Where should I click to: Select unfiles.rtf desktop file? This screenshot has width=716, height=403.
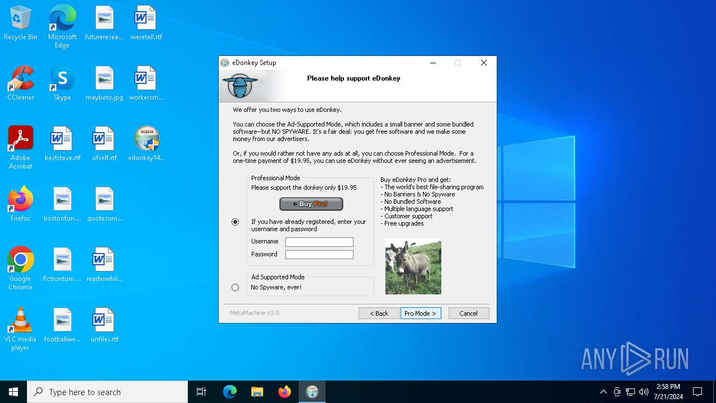[104, 326]
